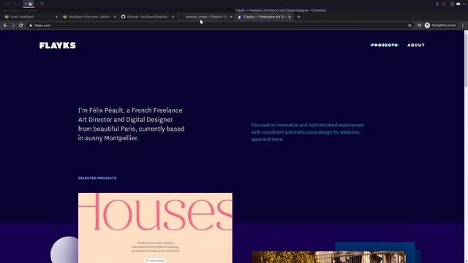Viewport: 468px width, 263px height.
Task: Open the media control icon in toolbar
Action: [x=419, y=26]
